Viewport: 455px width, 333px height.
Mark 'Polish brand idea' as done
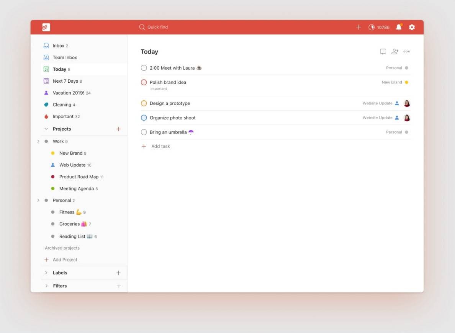click(x=144, y=82)
